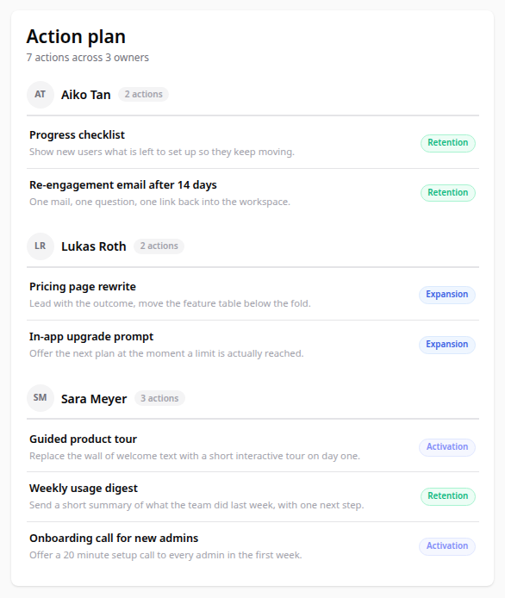Click Lukas Roth's LR avatar icon
Screen dimensions: 505x598
(40, 246)
